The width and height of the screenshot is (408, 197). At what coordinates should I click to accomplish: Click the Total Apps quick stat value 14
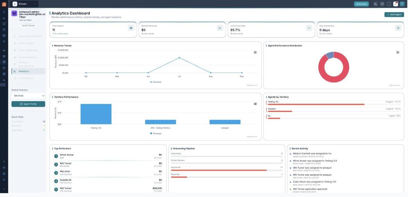pyautogui.click(x=44, y=121)
